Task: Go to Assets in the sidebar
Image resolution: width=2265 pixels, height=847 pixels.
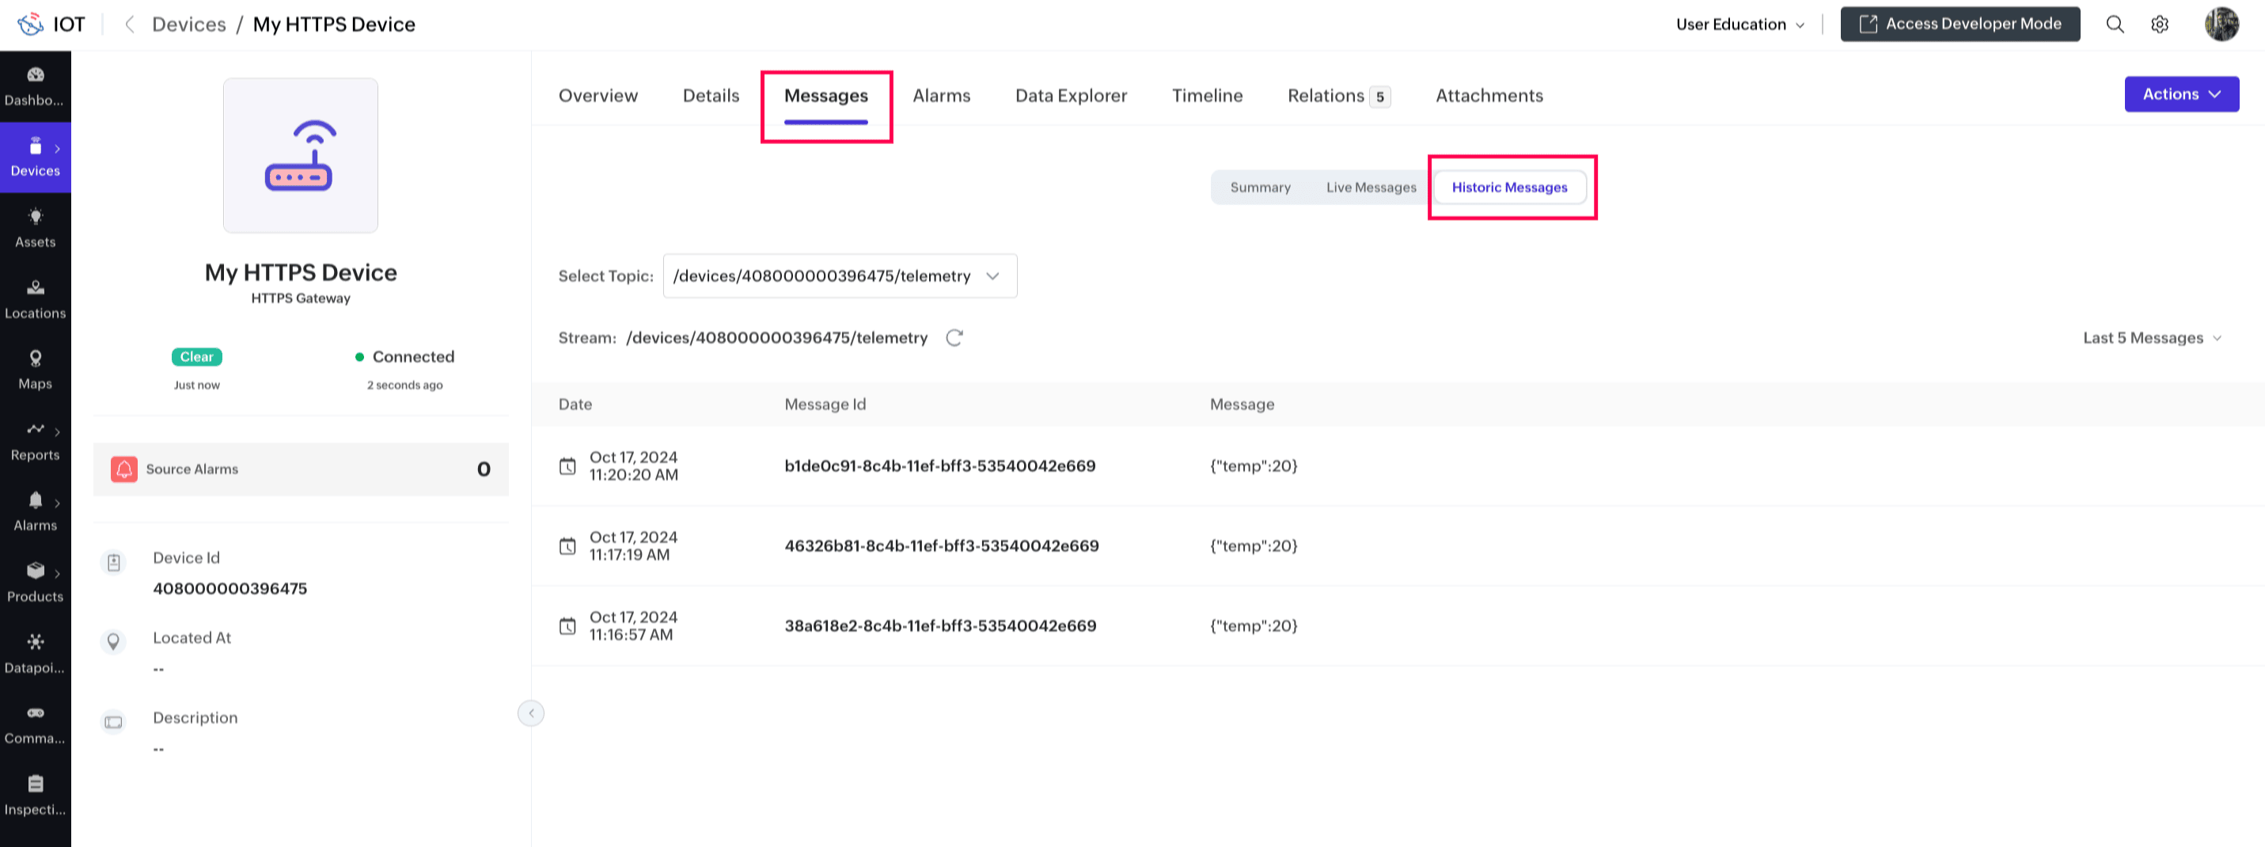Action: pyautogui.click(x=35, y=229)
